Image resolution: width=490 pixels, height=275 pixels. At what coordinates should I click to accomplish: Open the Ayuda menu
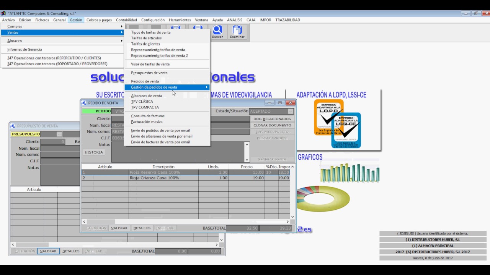pos(217,20)
